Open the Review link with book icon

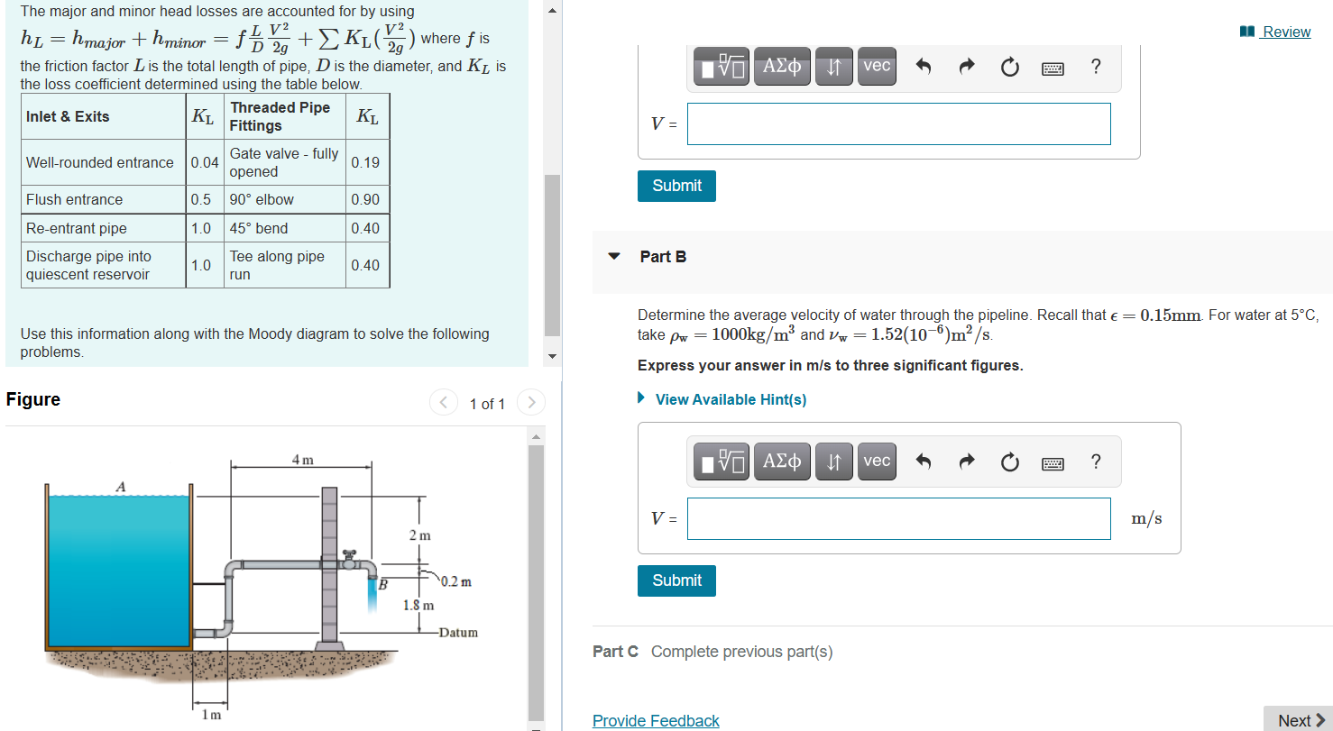[x=1275, y=32]
